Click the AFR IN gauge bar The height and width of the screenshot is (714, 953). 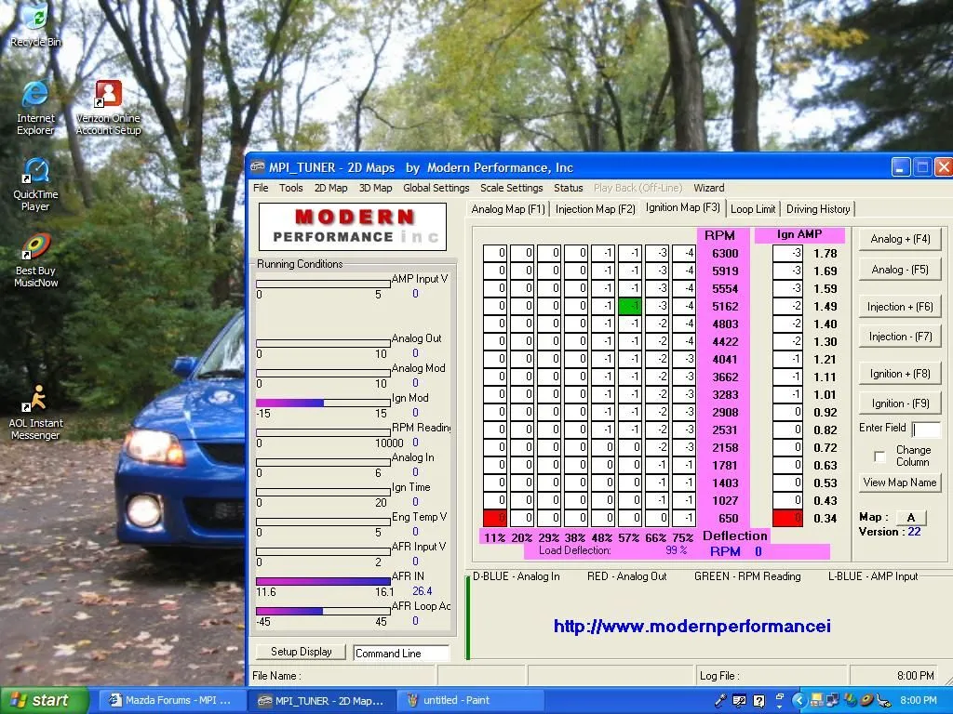[323, 581]
